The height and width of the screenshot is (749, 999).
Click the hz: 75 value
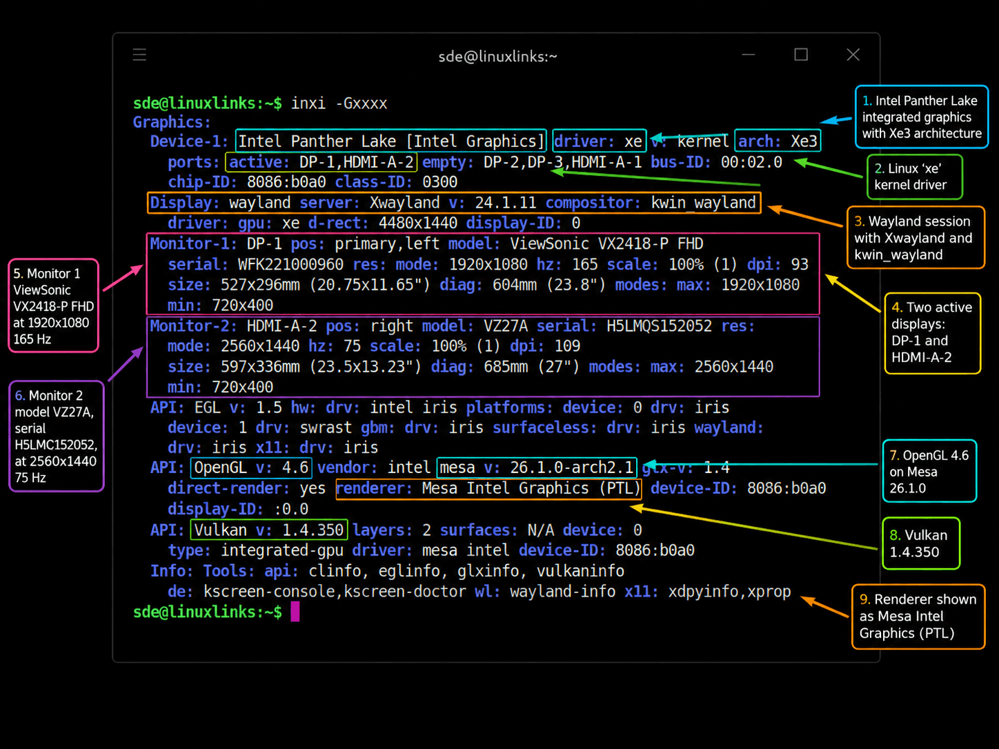click(335, 346)
